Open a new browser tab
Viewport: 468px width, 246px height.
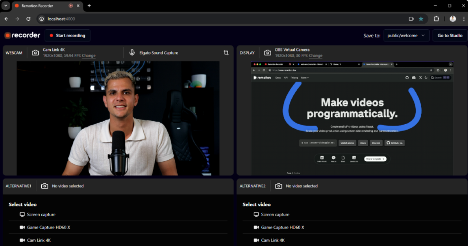tap(89, 6)
